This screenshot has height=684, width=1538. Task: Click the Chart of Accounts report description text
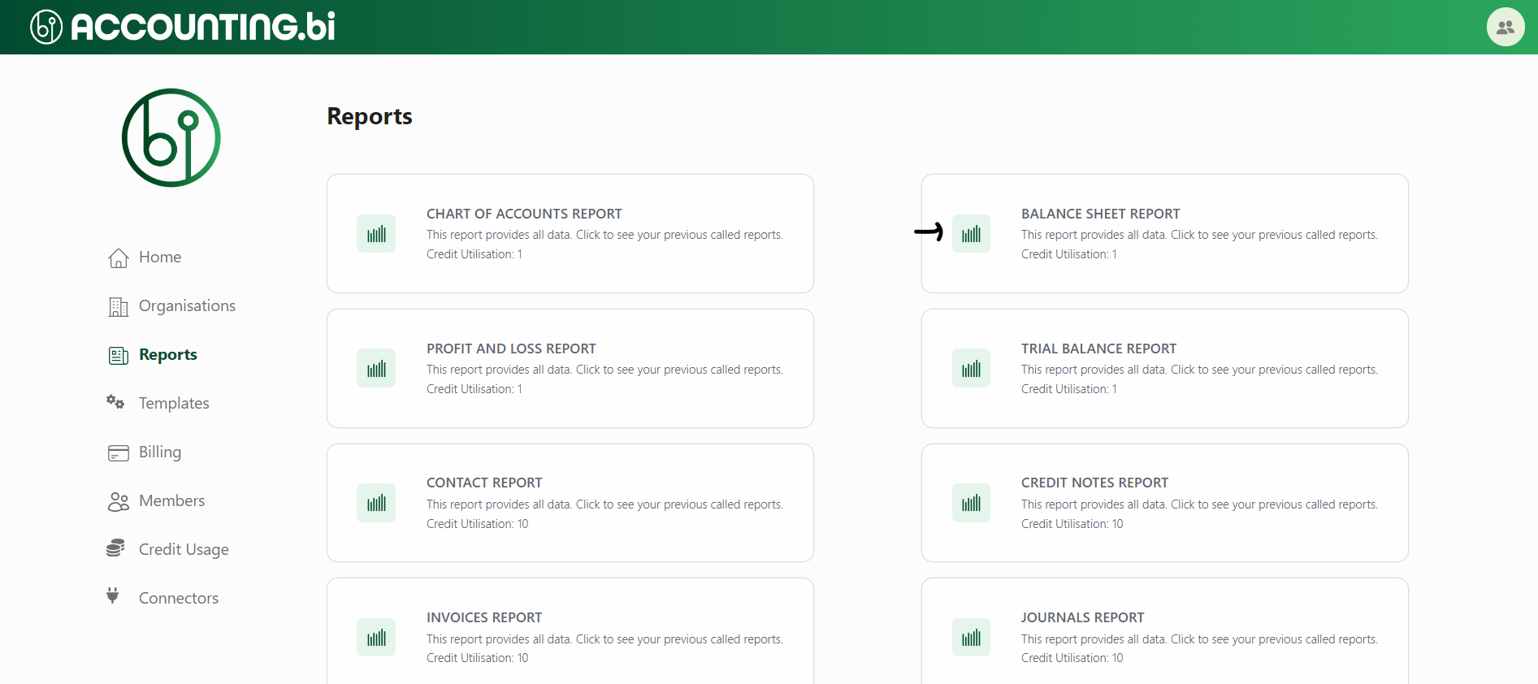(x=604, y=235)
